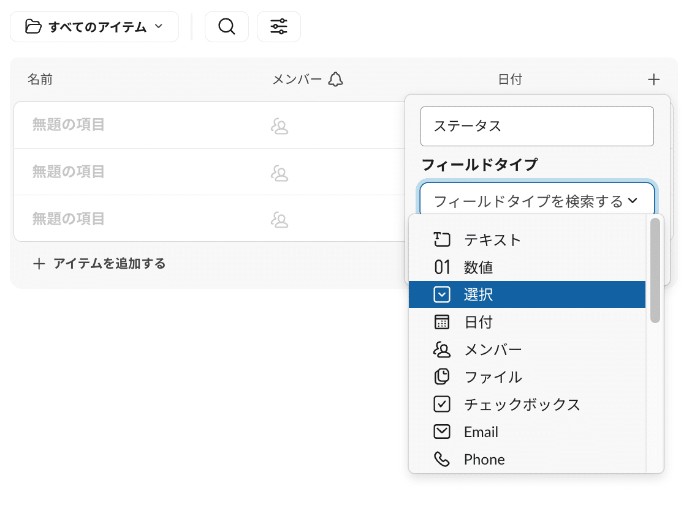Select the 日付 column header
This screenshot has width=700, height=508.
(x=511, y=79)
